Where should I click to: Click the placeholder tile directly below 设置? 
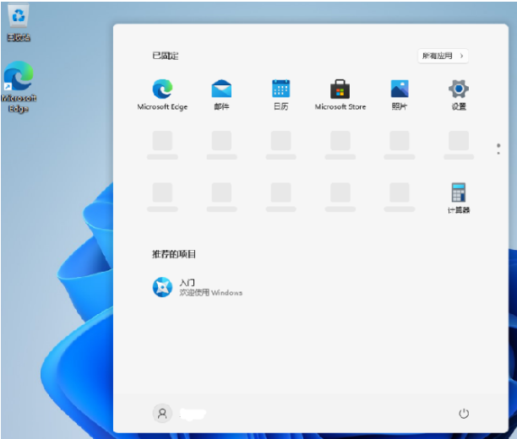point(459,142)
